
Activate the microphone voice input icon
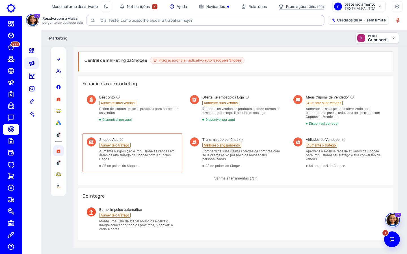point(398,20)
